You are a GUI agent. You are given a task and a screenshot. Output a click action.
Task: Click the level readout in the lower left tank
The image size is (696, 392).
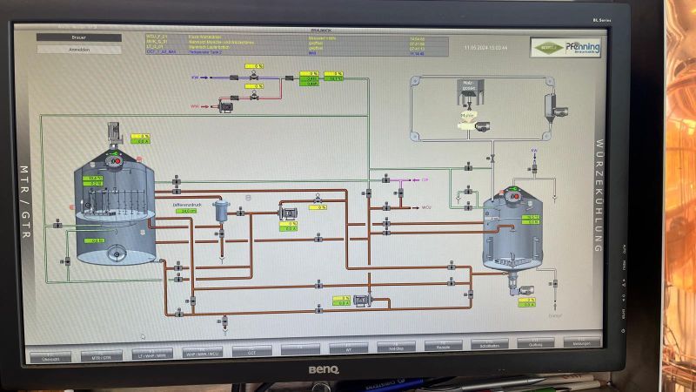[x=94, y=241]
